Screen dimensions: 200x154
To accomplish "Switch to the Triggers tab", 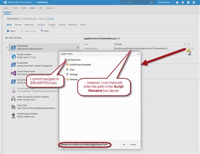I will coord(52,25).
